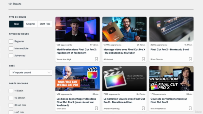Bookmark the Nick Avlashenko course

pyautogui.click(x=190, y=108)
